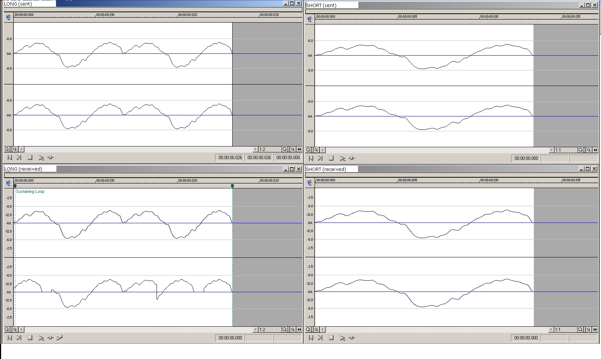Go to start in SHORT (received) window
This screenshot has width=601, height=359.
tap(311, 338)
